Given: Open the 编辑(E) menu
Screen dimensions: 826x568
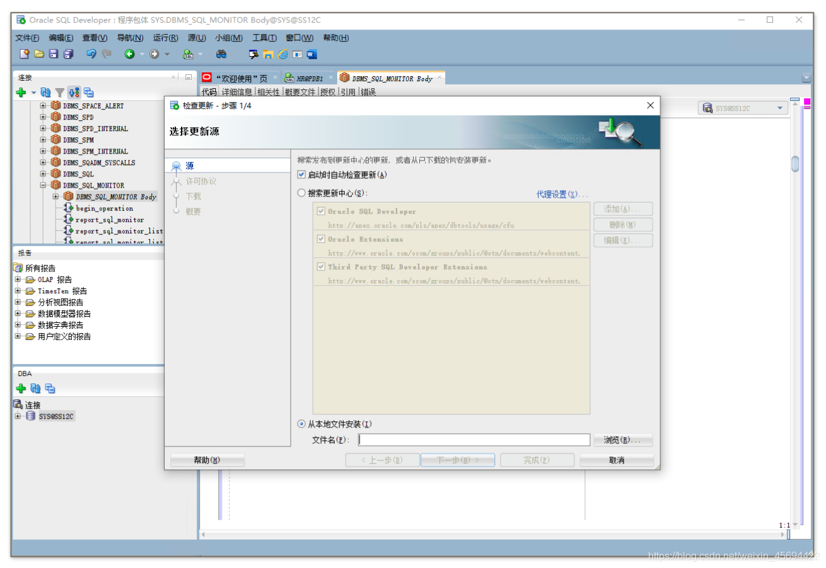Looking at the screenshot, I should point(61,38).
